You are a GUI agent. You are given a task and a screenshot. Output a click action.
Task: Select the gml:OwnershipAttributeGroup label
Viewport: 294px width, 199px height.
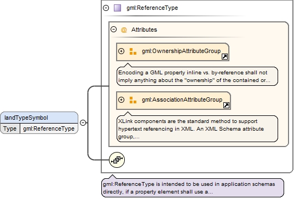[x=181, y=51]
